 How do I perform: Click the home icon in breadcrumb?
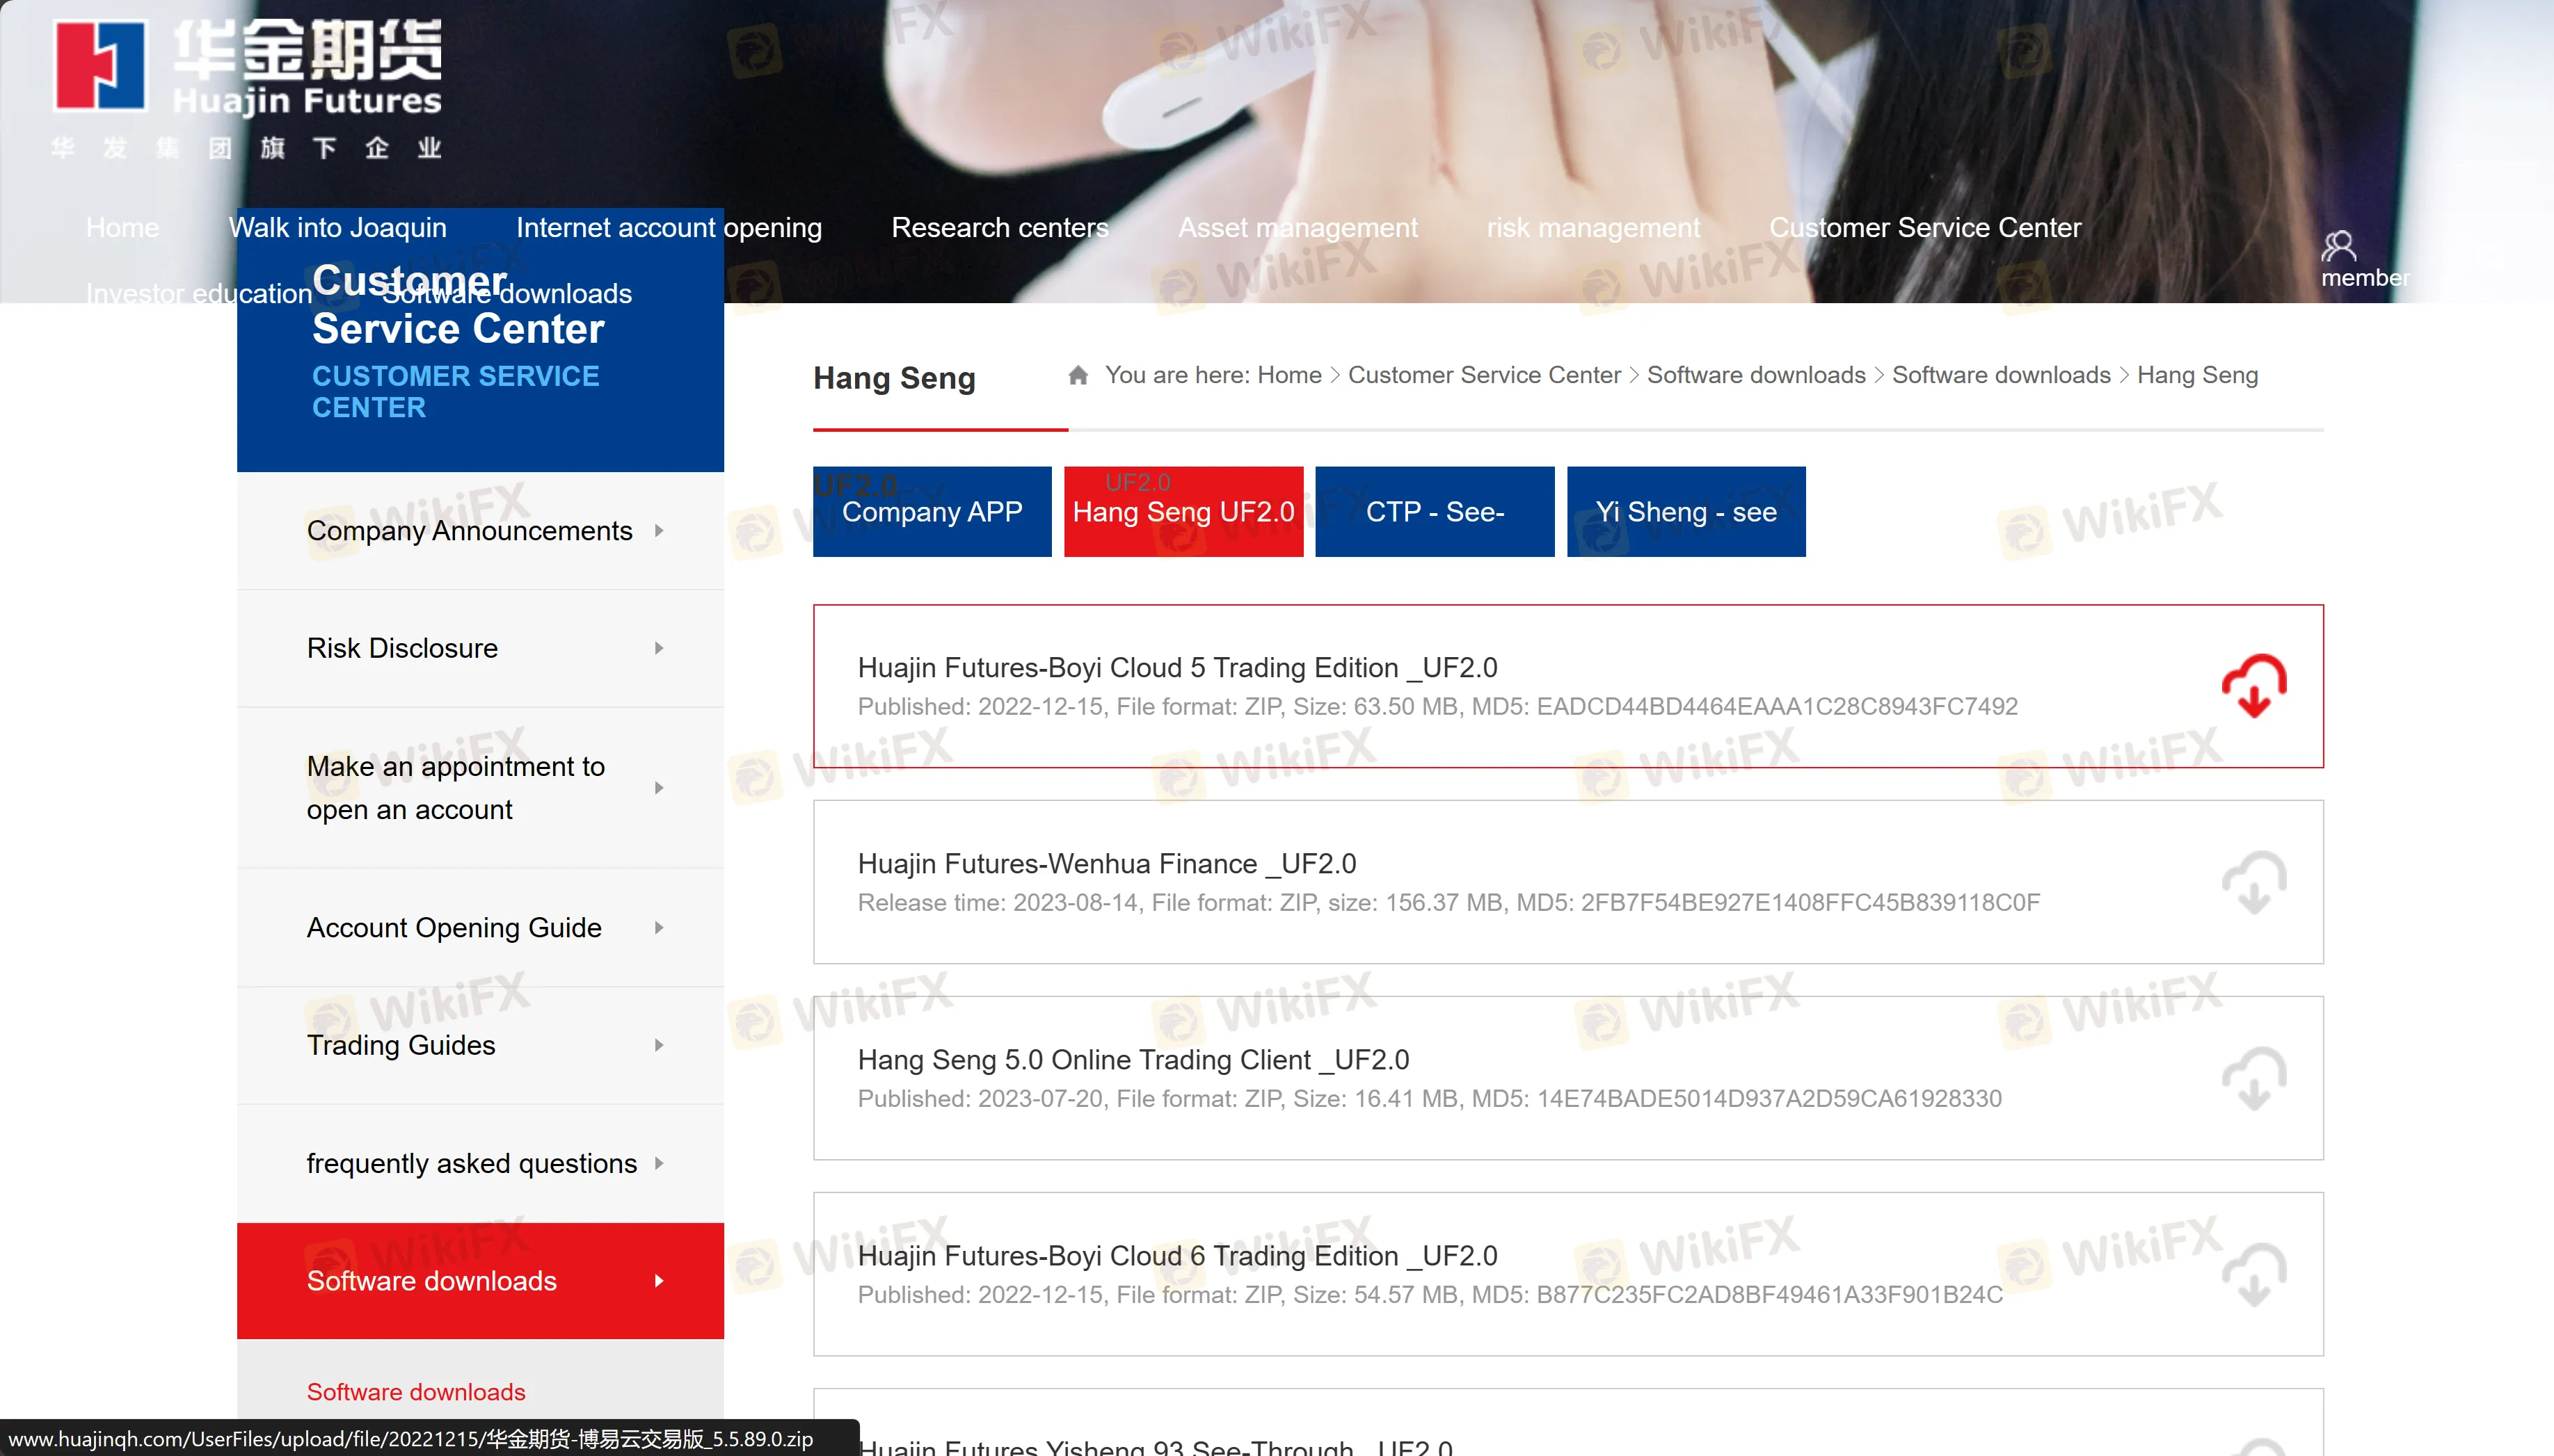pos(1078,375)
